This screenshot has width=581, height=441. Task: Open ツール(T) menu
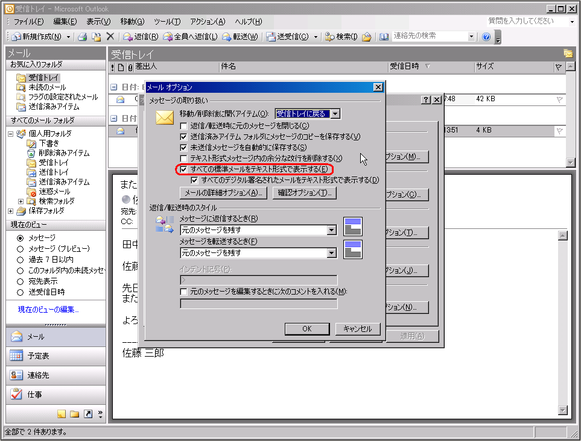[167, 22]
